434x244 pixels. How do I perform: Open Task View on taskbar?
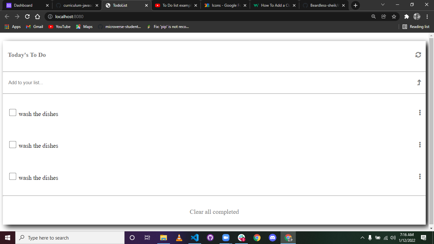(x=147, y=238)
